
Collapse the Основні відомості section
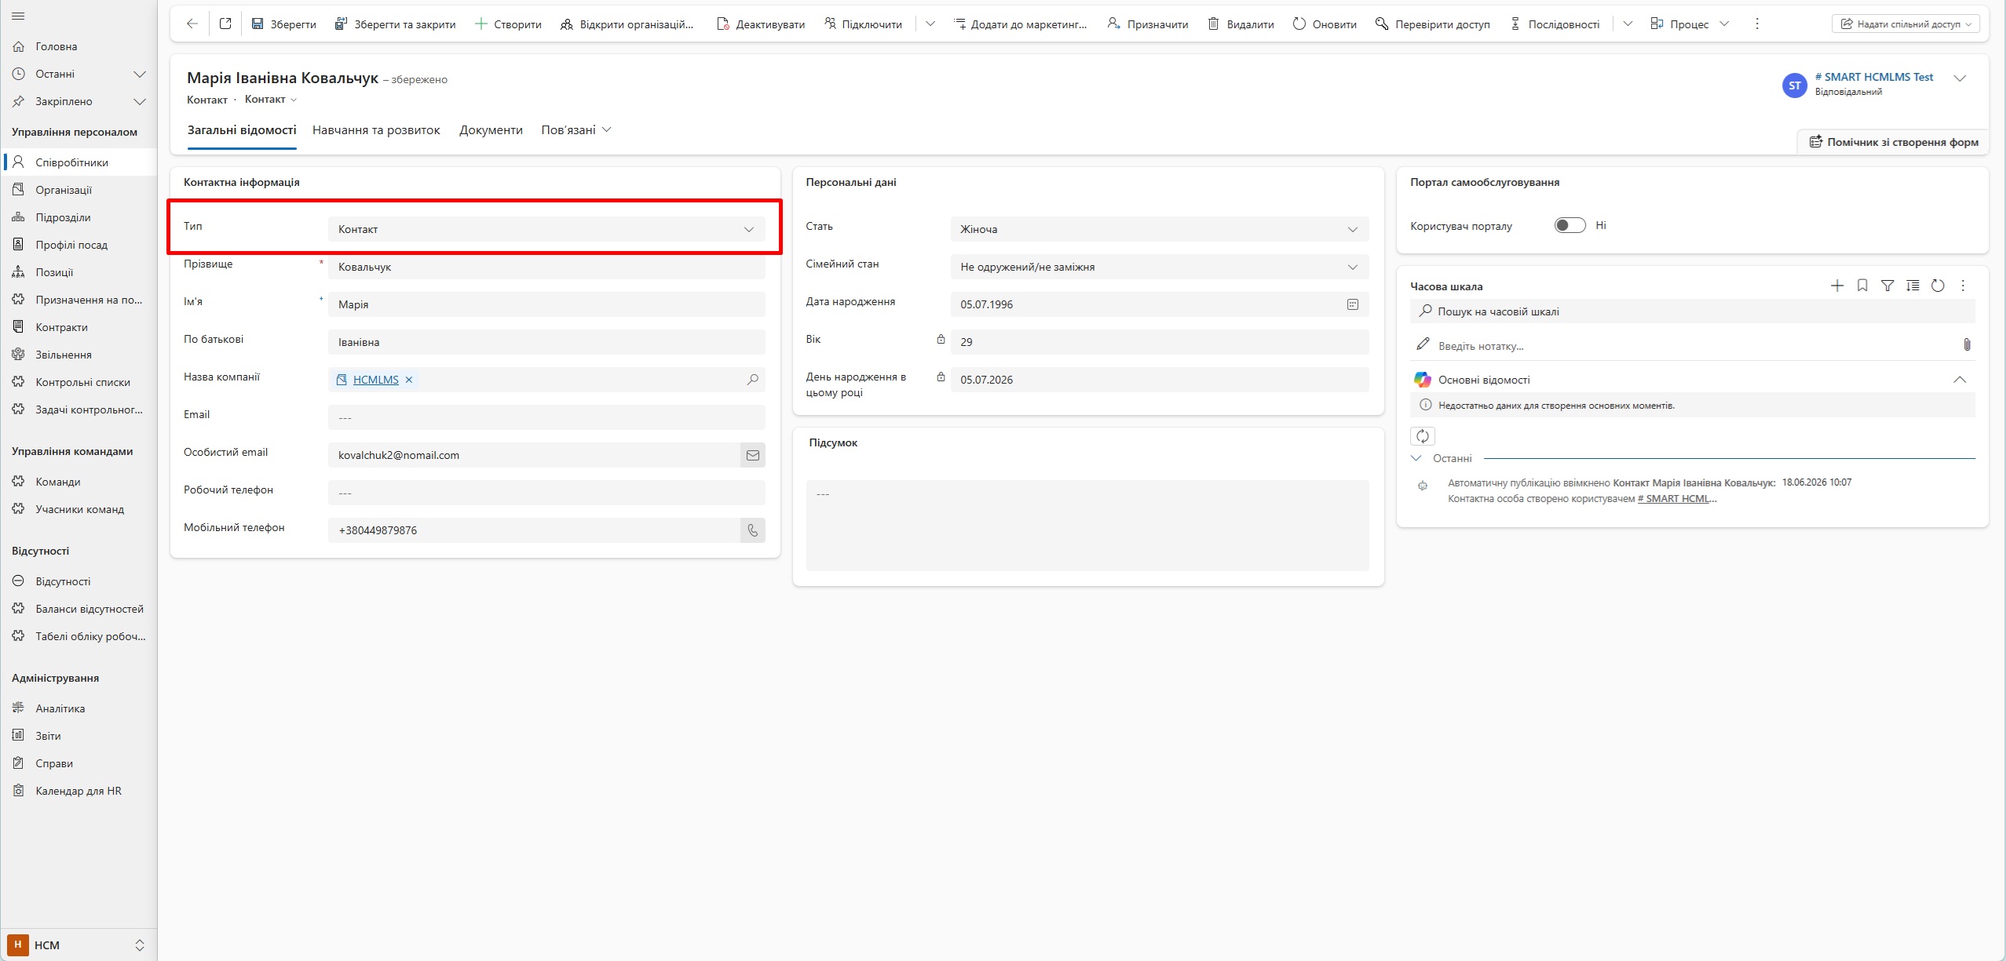[1960, 380]
